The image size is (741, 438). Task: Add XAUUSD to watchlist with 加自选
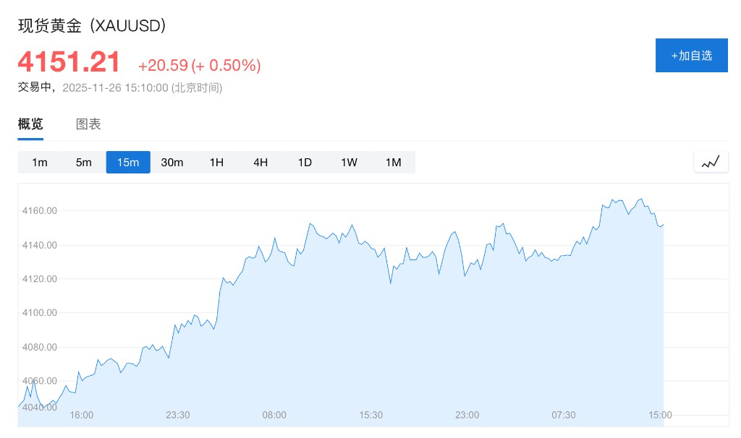click(x=691, y=56)
